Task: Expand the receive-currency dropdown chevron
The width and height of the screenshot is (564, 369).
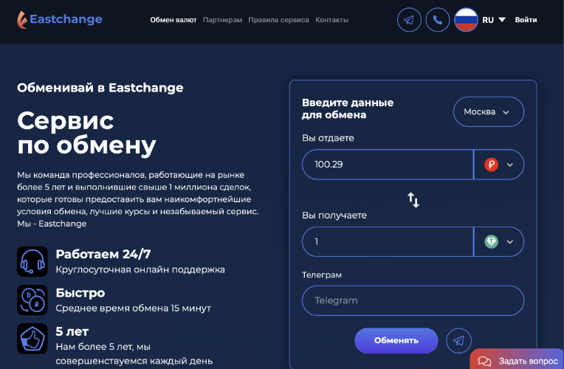Action: pyautogui.click(x=509, y=241)
